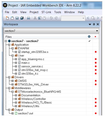The image size is (105, 119).
Task: Open the File menu
Action: pyautogui.click(x=7, y=12)
